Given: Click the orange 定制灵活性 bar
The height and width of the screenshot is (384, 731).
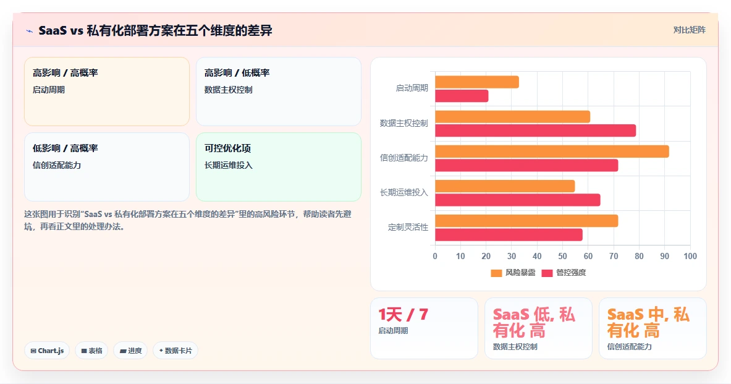Looking at the screenshot, I should tap(527, 221).
